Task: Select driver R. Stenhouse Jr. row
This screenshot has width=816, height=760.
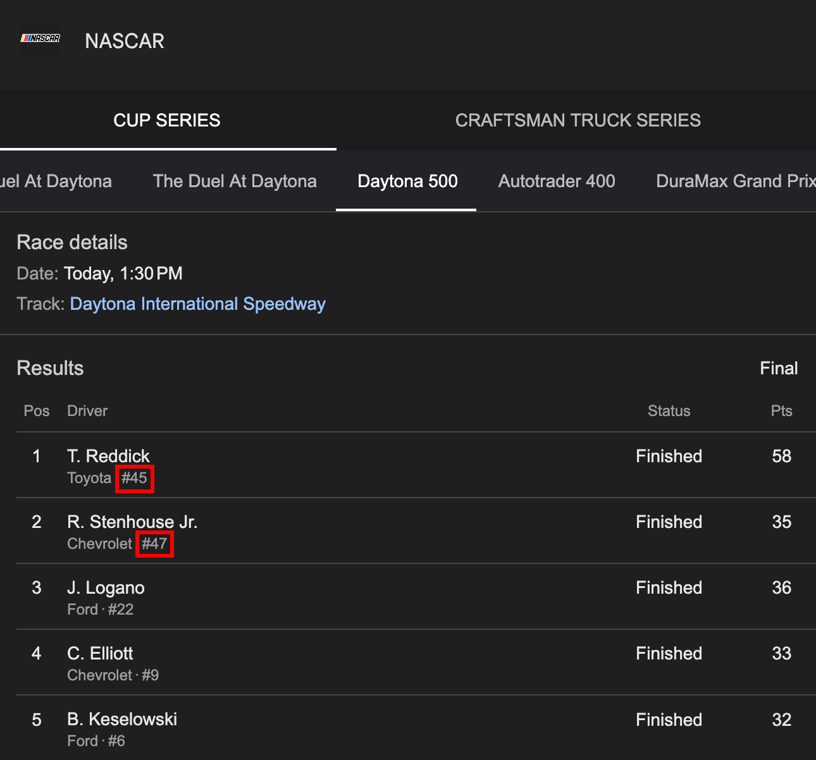Action: 416,530
